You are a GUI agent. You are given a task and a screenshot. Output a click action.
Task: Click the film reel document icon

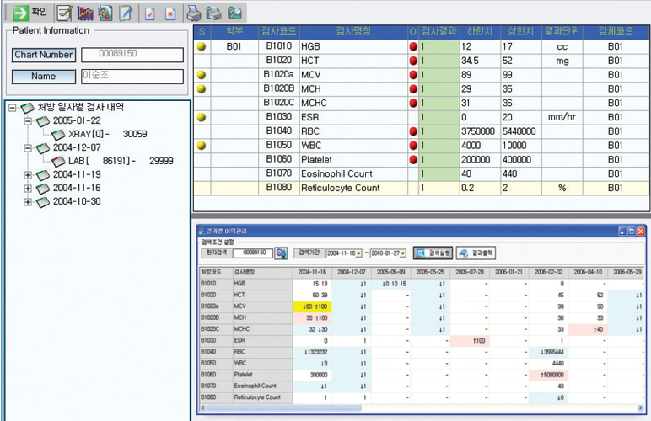tap(105, 13)
